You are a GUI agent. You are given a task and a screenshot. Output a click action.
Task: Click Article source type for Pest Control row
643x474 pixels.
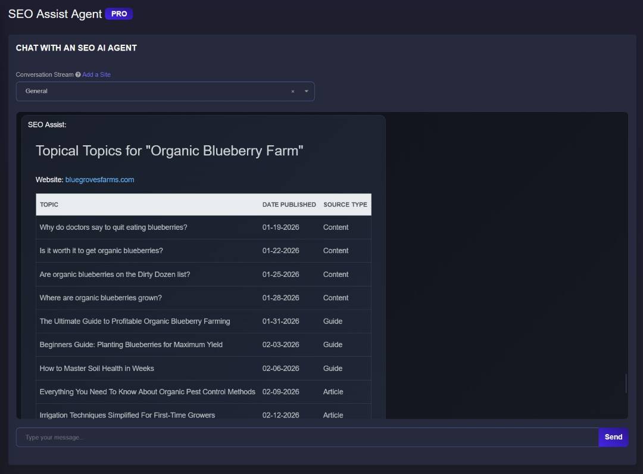click(x=333, y=392)
